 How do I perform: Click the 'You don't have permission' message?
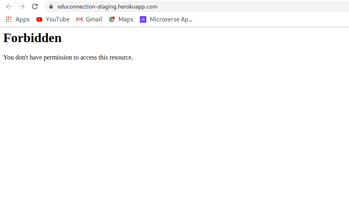pos(68,57)
